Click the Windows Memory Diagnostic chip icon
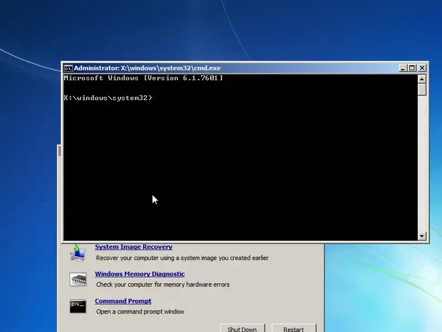 pos(78,279)
